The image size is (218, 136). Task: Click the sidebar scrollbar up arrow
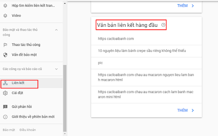pyautogui.click(x=65, y=3)
